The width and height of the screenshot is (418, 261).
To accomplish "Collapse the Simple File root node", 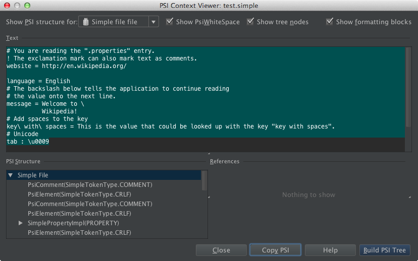I will [11, 175].
